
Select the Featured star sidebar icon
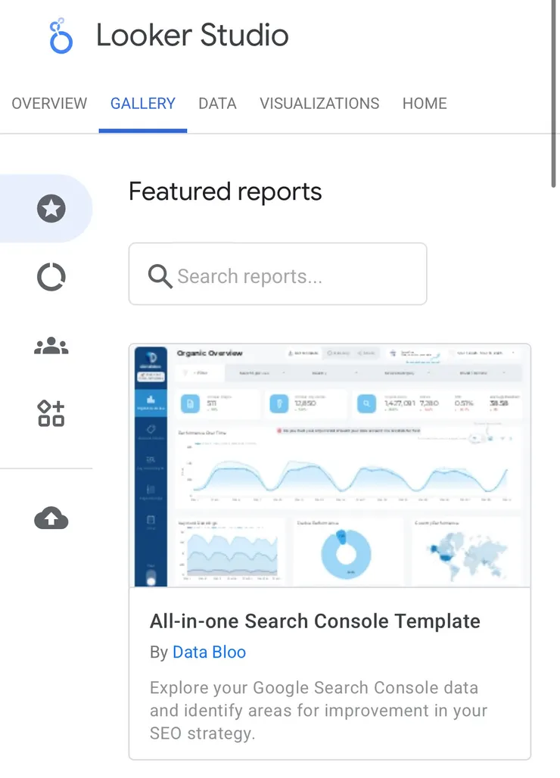click(51, 208)
